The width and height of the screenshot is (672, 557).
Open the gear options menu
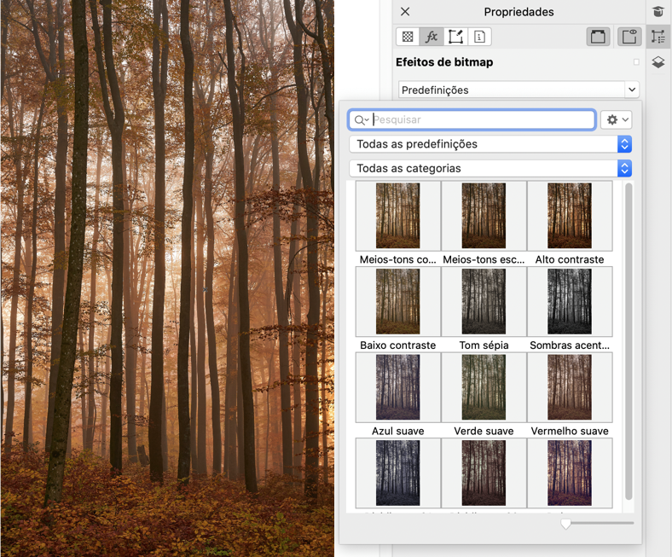tap(616, 120)
